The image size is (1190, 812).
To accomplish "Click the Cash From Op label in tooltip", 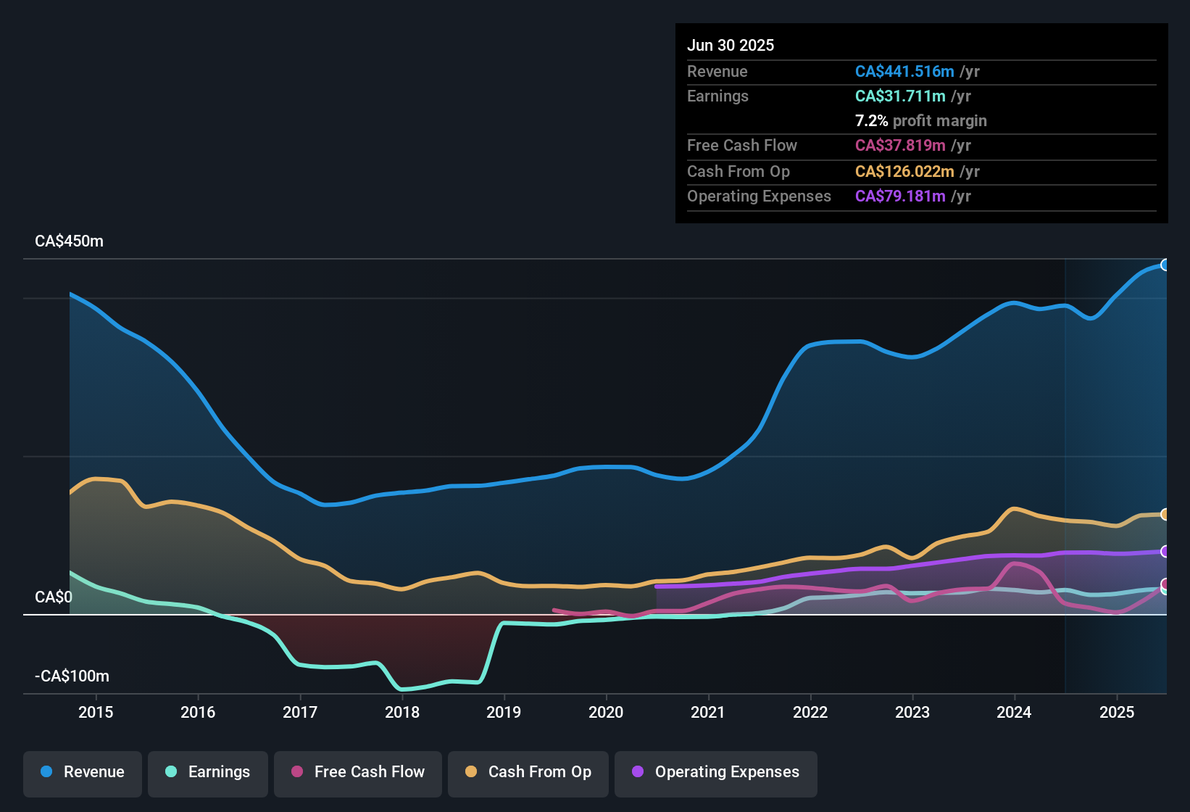I will (x=738, y=171).
